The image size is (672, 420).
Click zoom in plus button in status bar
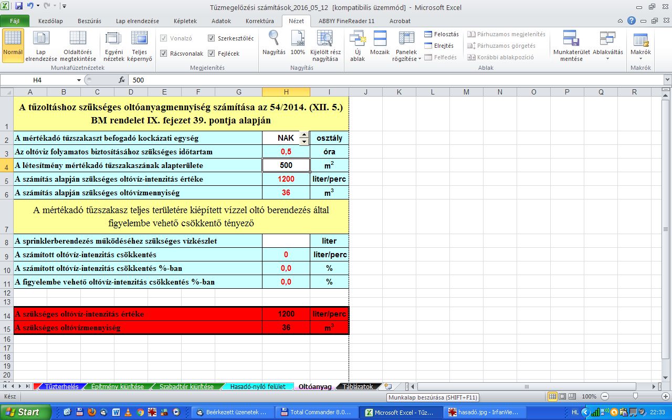666,396
